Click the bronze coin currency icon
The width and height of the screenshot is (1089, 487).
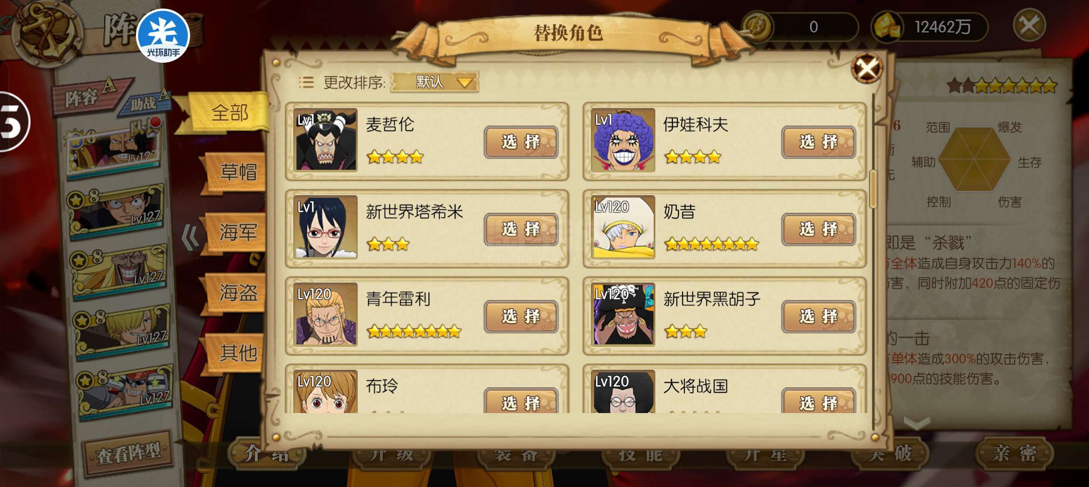click(x=758, y=27)
